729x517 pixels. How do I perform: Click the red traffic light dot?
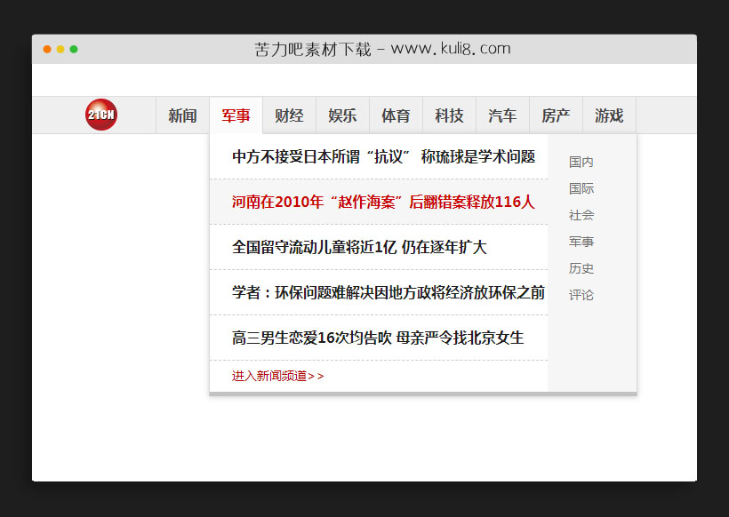(x=46, y=49)
